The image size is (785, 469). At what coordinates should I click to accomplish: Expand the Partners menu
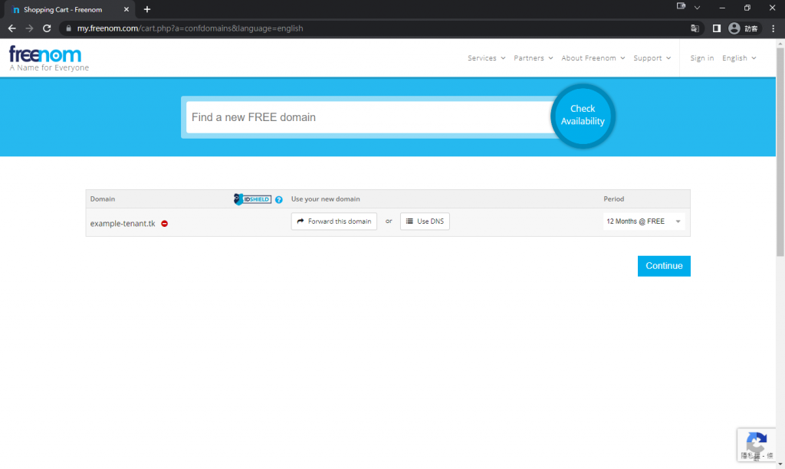pos(534,58)
